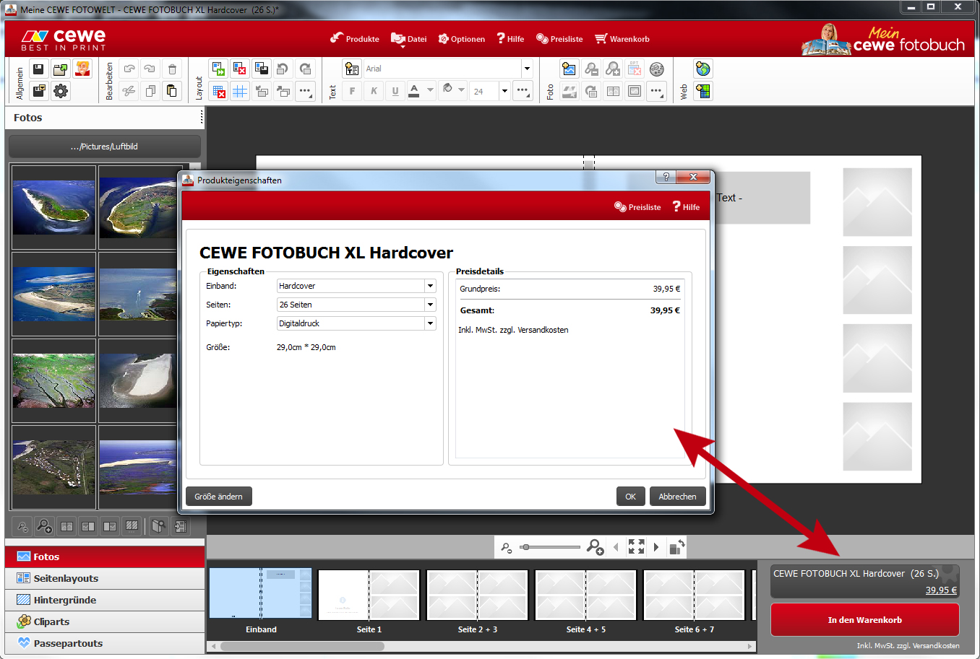Select the Seite 2 + 3 thumbnail

tap(477, 595)
